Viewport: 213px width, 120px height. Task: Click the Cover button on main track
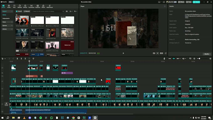click(6, 104)
